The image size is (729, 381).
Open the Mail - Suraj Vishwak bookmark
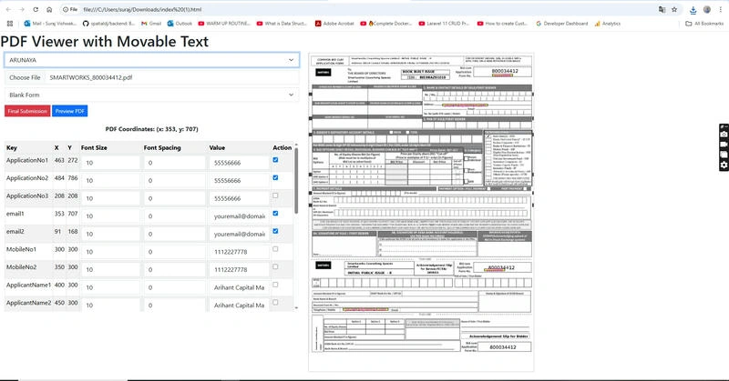[x=50, y=24]
